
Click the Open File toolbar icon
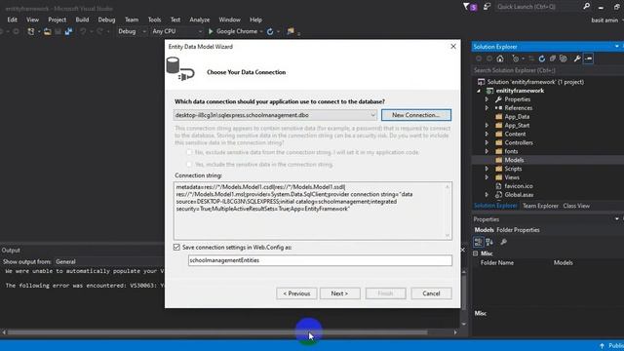47,31
